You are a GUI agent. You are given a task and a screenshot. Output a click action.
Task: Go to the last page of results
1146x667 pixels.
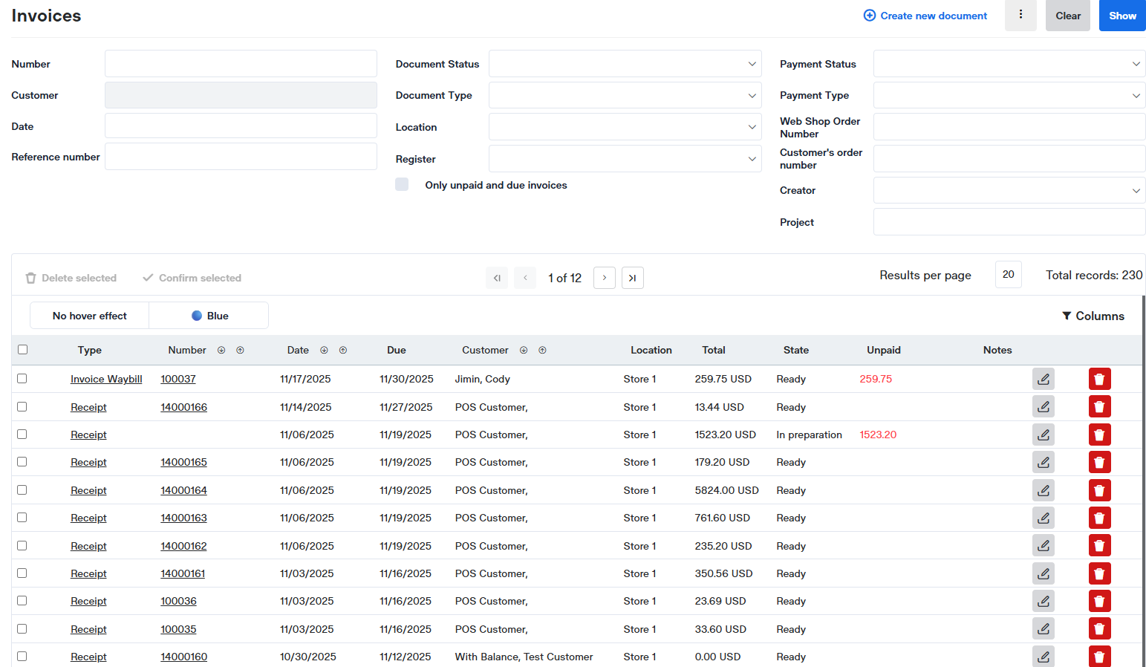[x=632, y=278]
